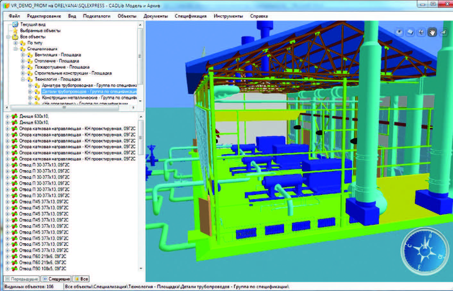Image resolution: width=453 pixels, height=291 pixels.
Task: Activate the orbit rotate tool icon
Action: (421, 32)
